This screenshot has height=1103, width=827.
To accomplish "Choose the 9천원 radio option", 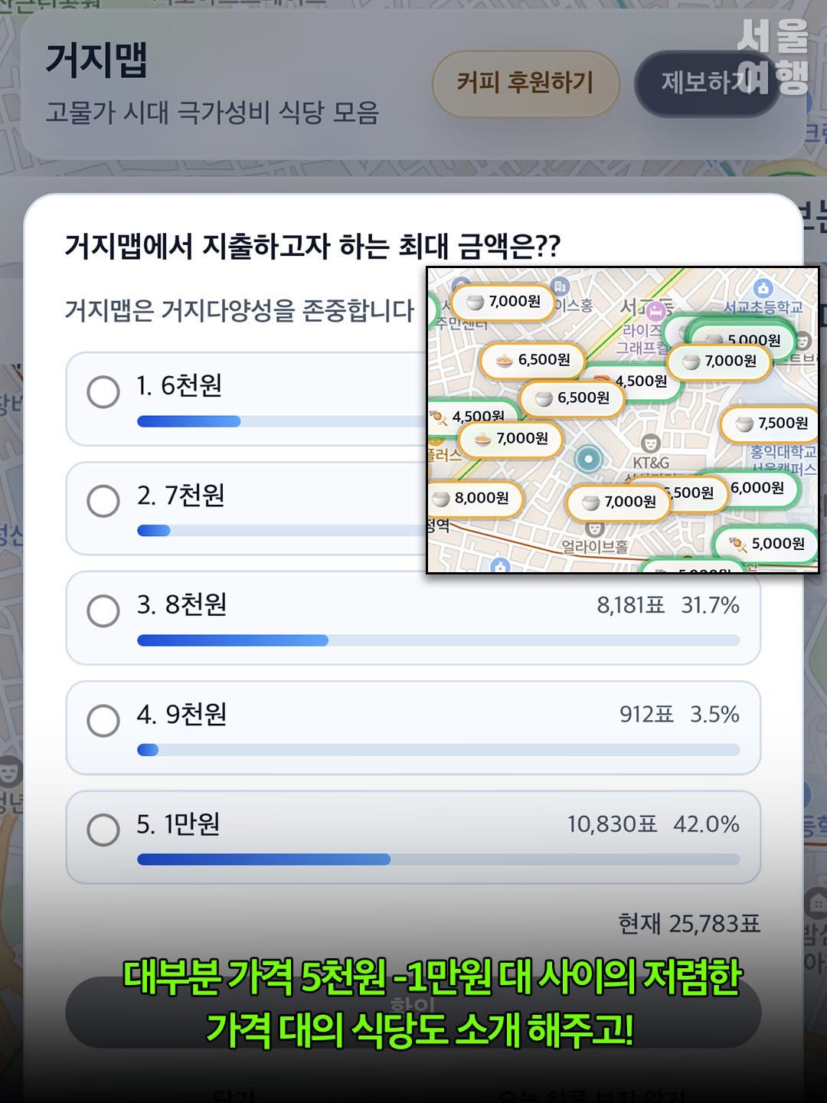I will point(103,720).
